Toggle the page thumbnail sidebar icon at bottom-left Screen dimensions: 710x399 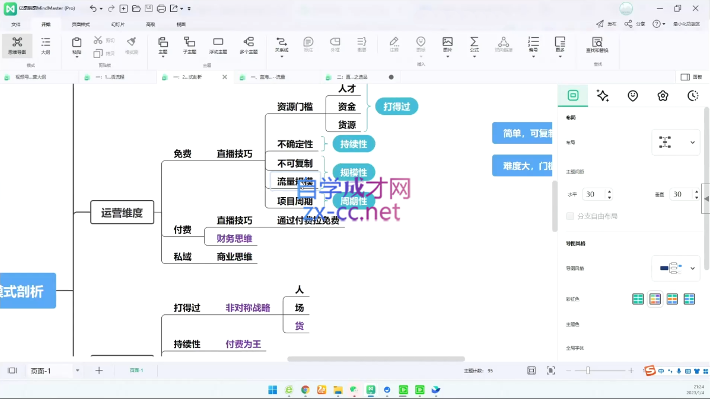pos(12,371)
